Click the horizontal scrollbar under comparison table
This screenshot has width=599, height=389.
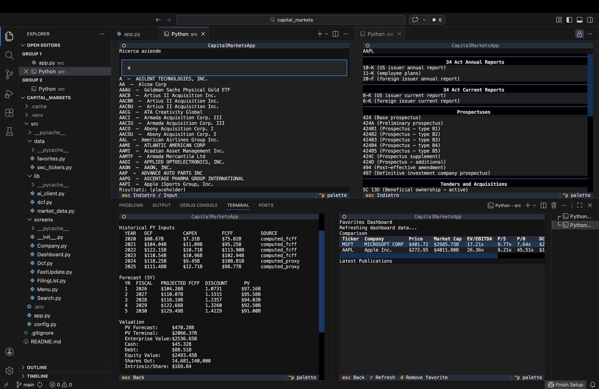point(418,255)
